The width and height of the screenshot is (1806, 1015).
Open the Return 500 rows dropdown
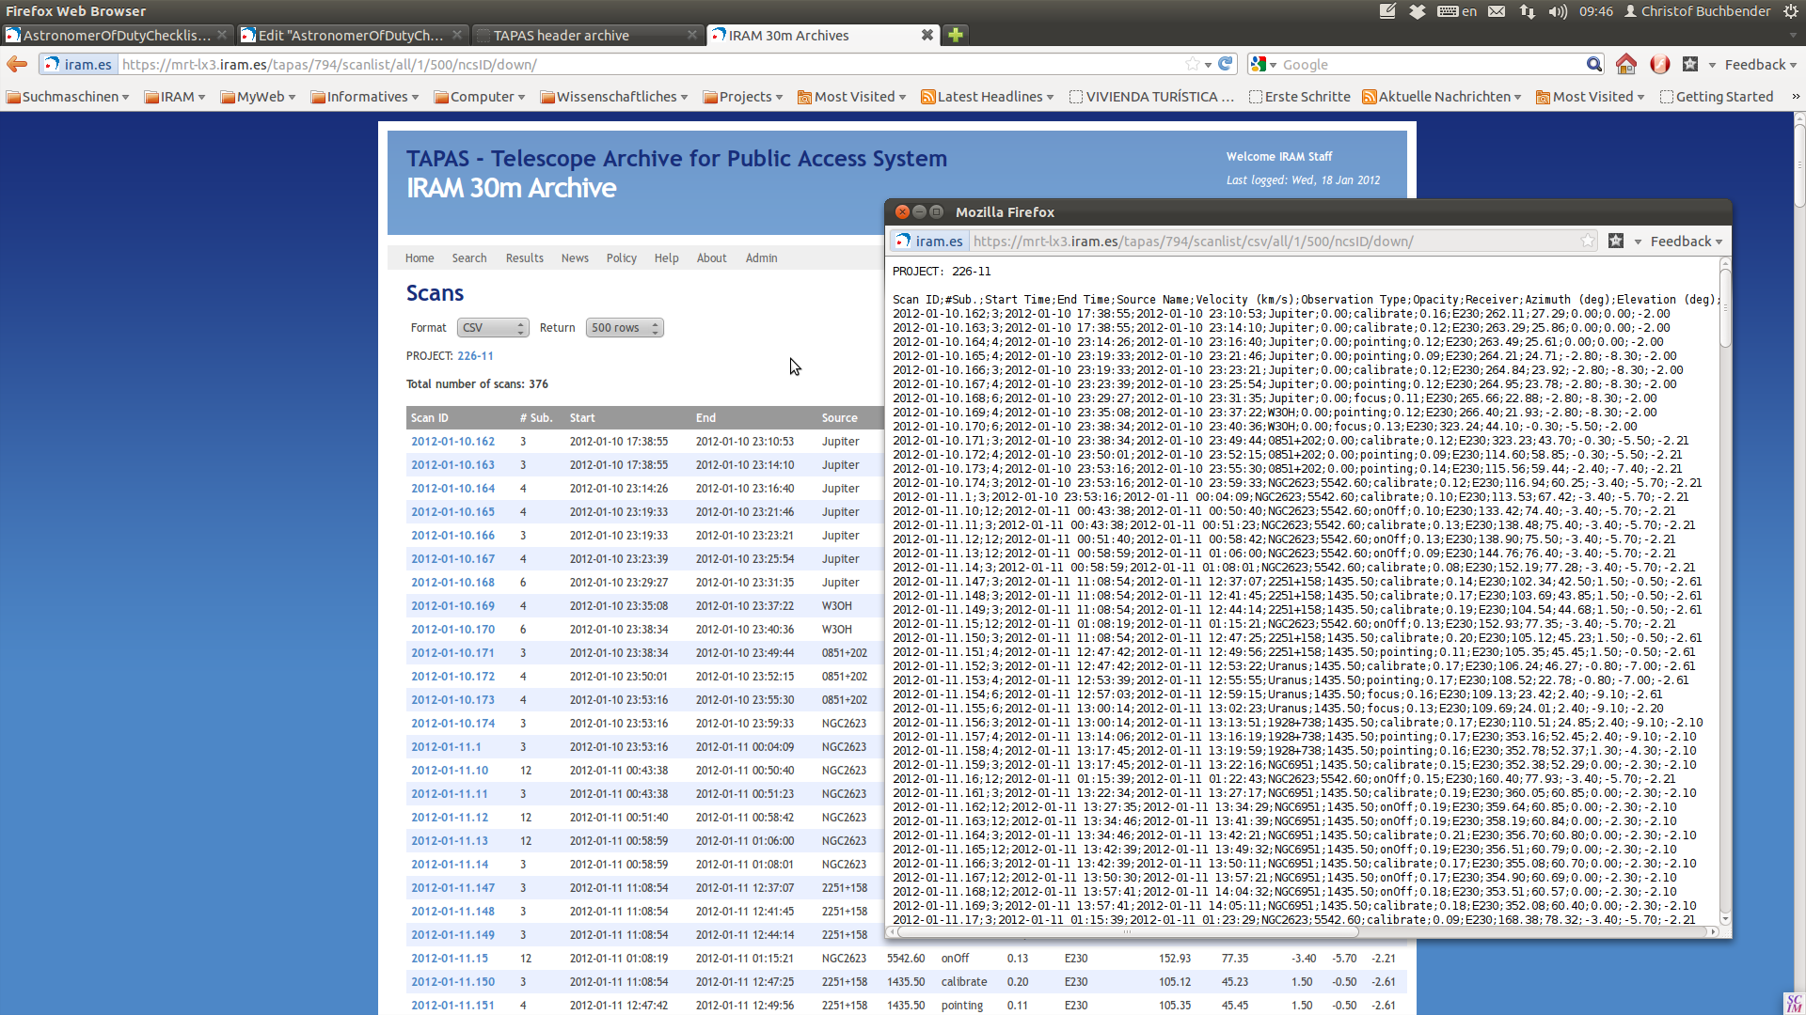(x=625, y=328)
